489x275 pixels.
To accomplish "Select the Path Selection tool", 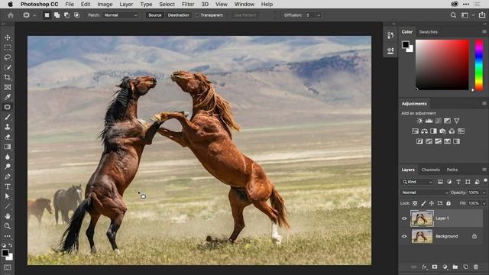I will 8,196.
